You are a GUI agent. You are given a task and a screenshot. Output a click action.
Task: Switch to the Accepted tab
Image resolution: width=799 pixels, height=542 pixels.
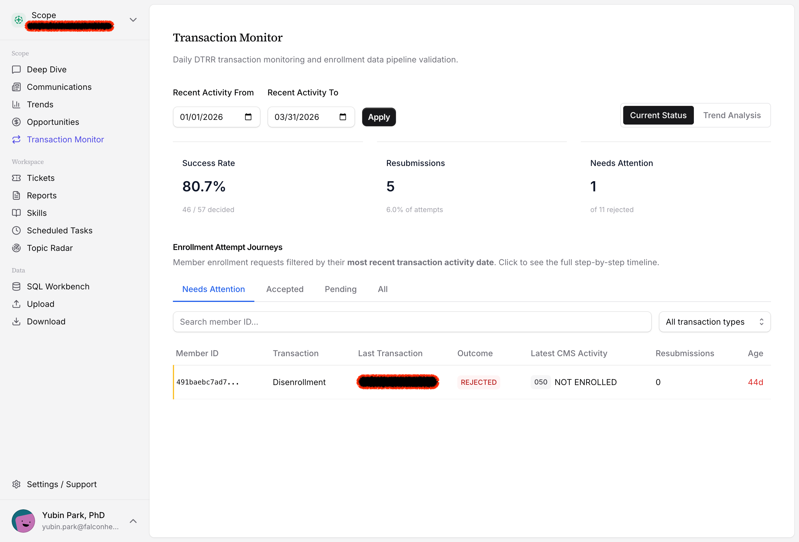click(x=285, y=289)
